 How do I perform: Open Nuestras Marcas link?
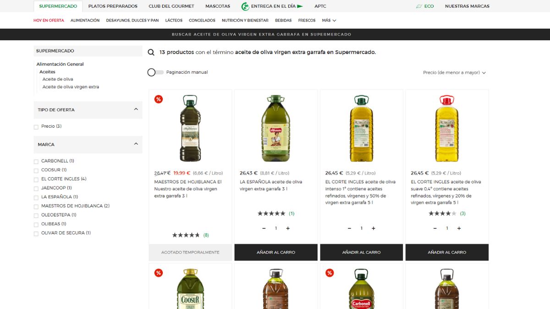click(467, 6)
